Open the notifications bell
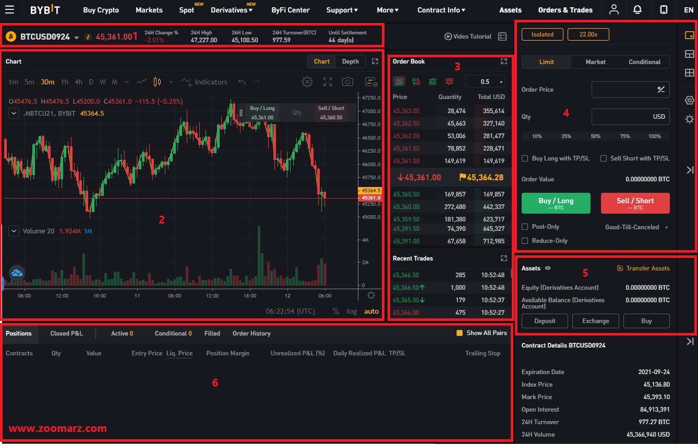Screen dimensions: 698x446 (x=637, y=9)
